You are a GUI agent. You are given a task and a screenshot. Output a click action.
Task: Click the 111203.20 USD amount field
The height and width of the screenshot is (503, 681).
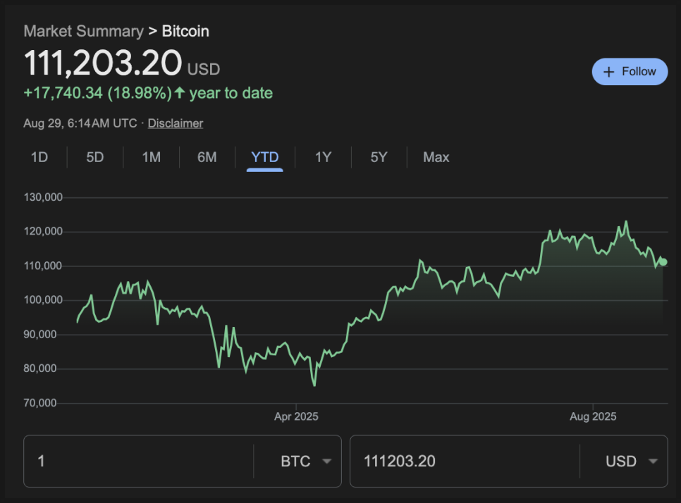pos(465,461)
